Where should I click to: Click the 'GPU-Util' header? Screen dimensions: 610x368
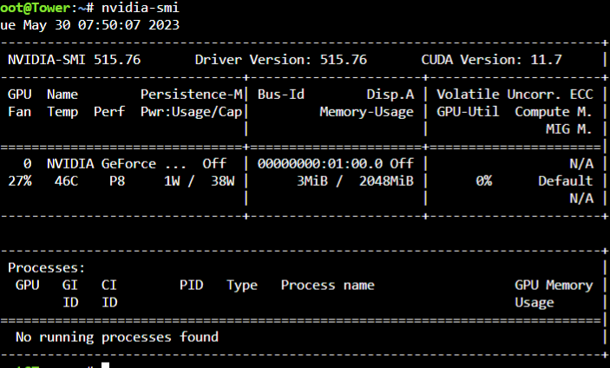468,112
